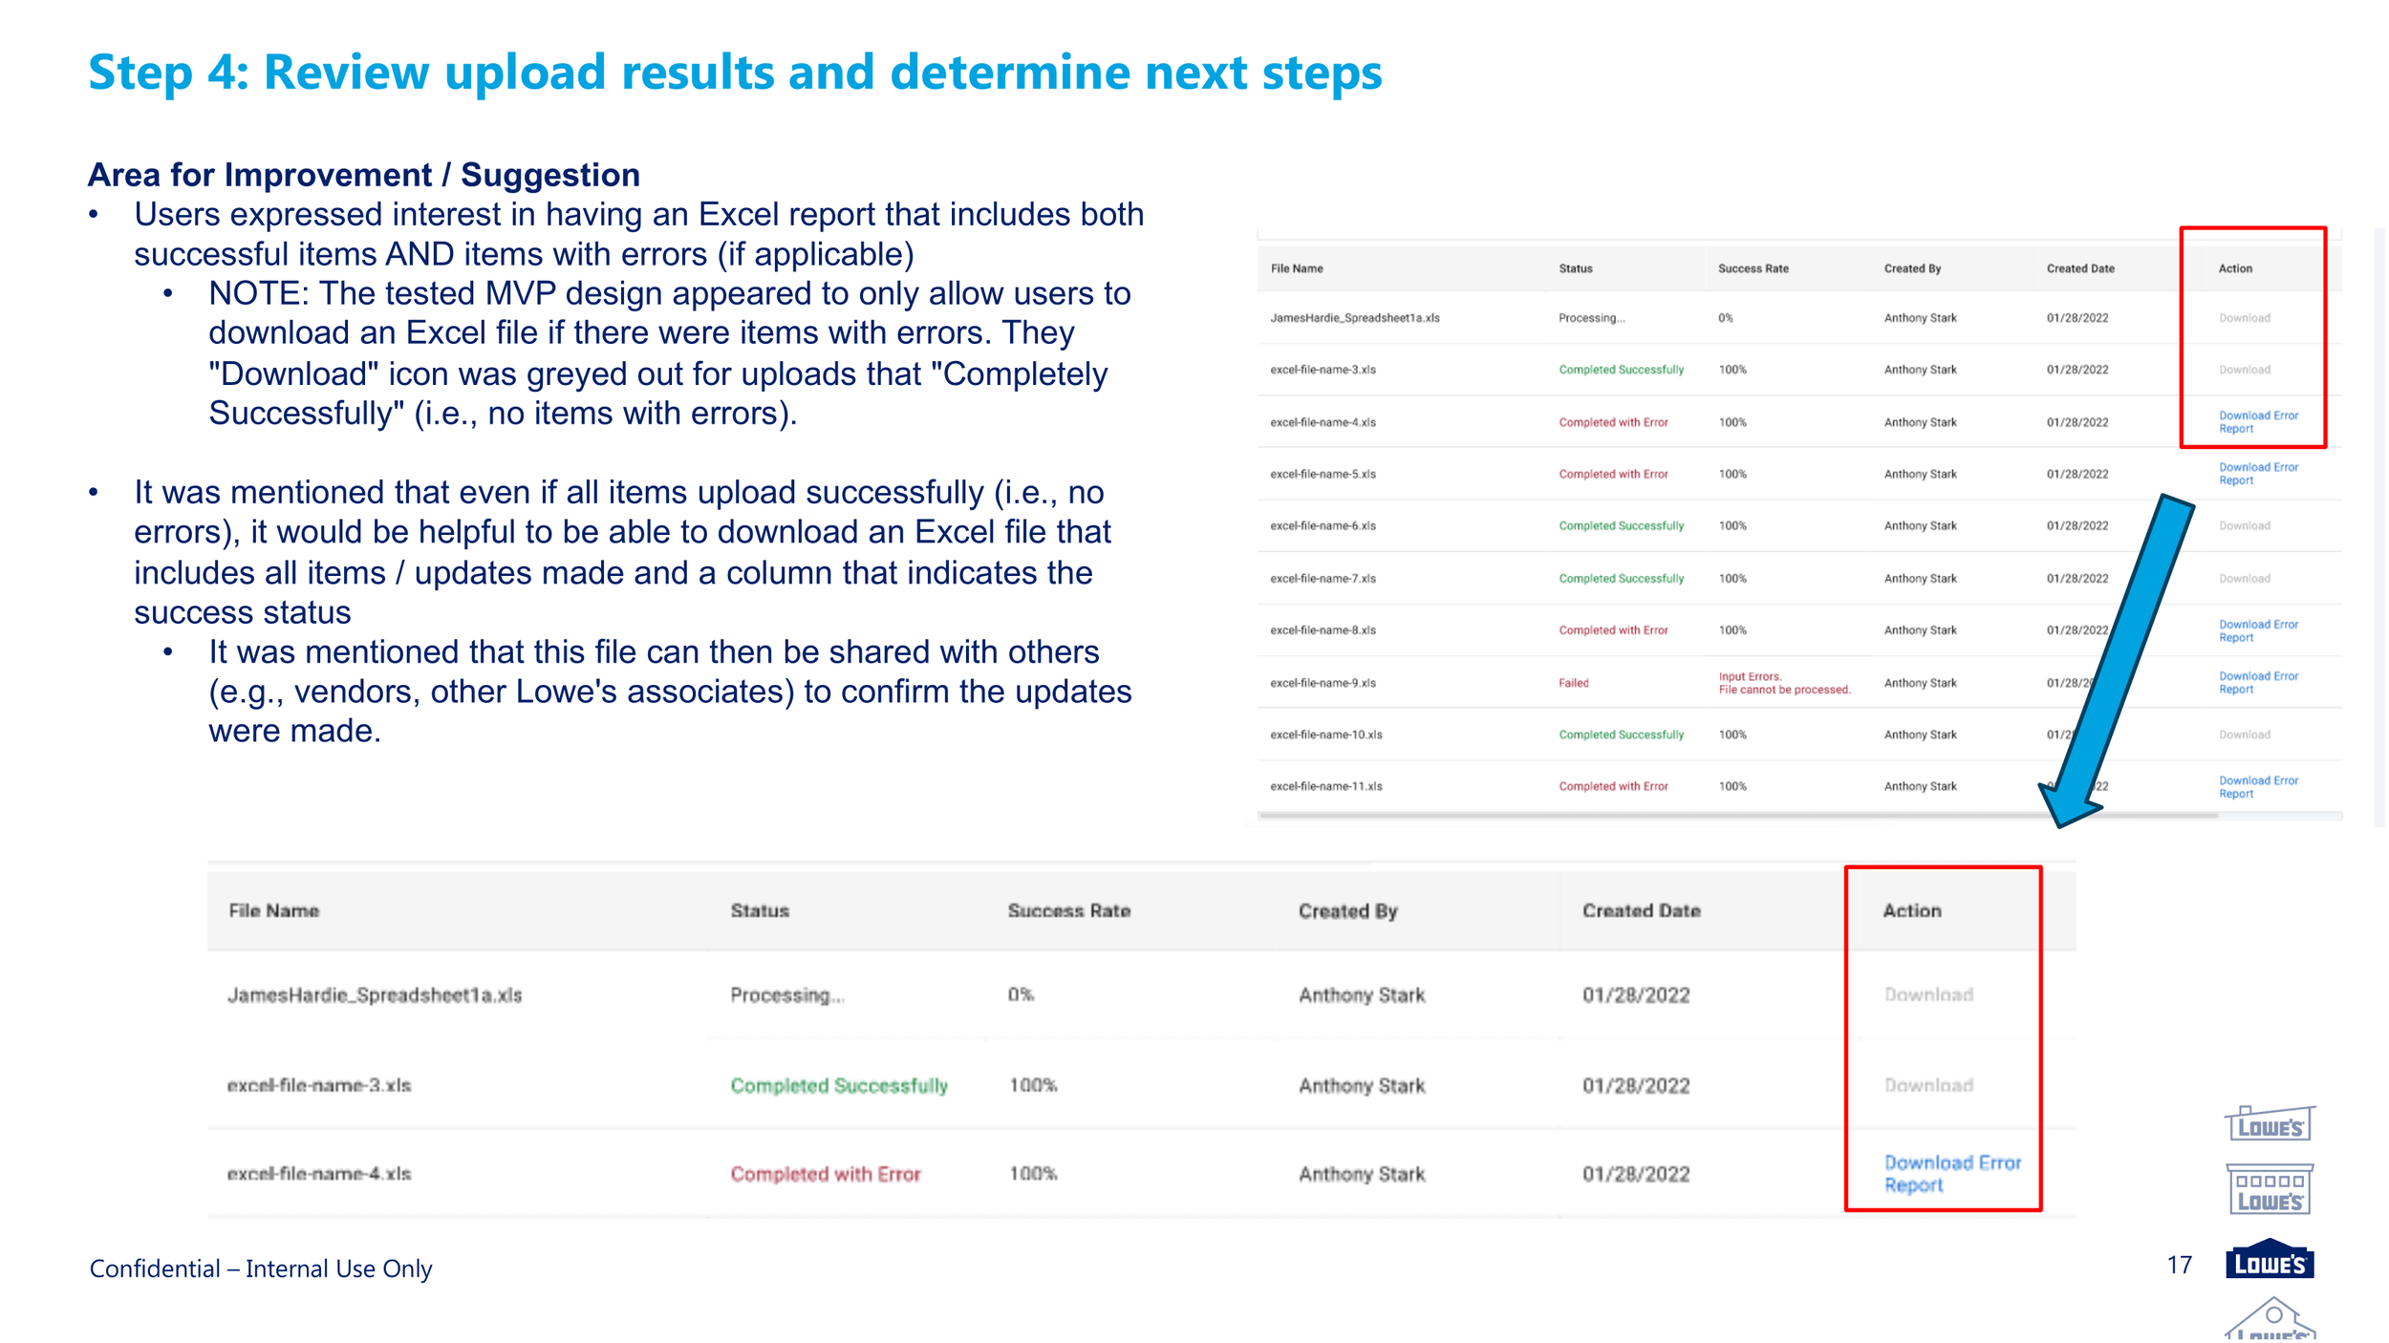Click the page number 17
The width and height of the screenshot is (2389, 1343).
click(2179, 1265)
